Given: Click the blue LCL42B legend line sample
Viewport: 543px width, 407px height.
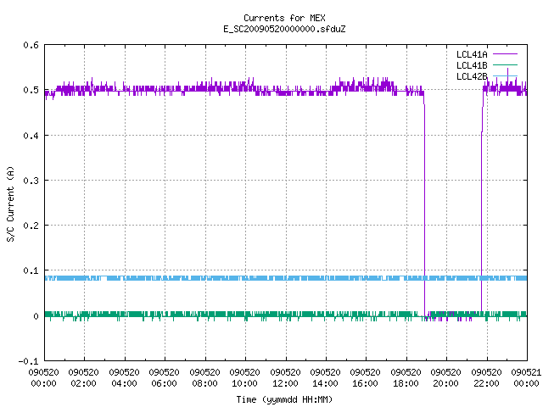Looking at the screenshot, I should (505, 75).
